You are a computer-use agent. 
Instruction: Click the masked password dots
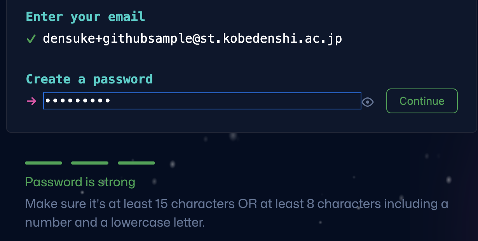point(78,101)
